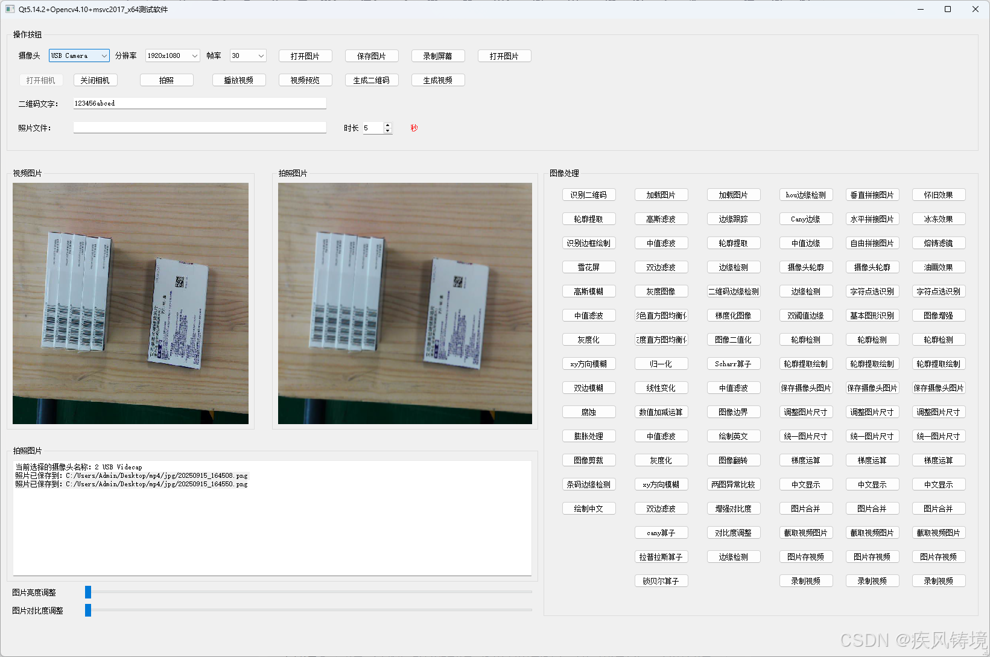Run 条码边缘检测
Viewport: 990px width, 657px height.
click(589, 484)
